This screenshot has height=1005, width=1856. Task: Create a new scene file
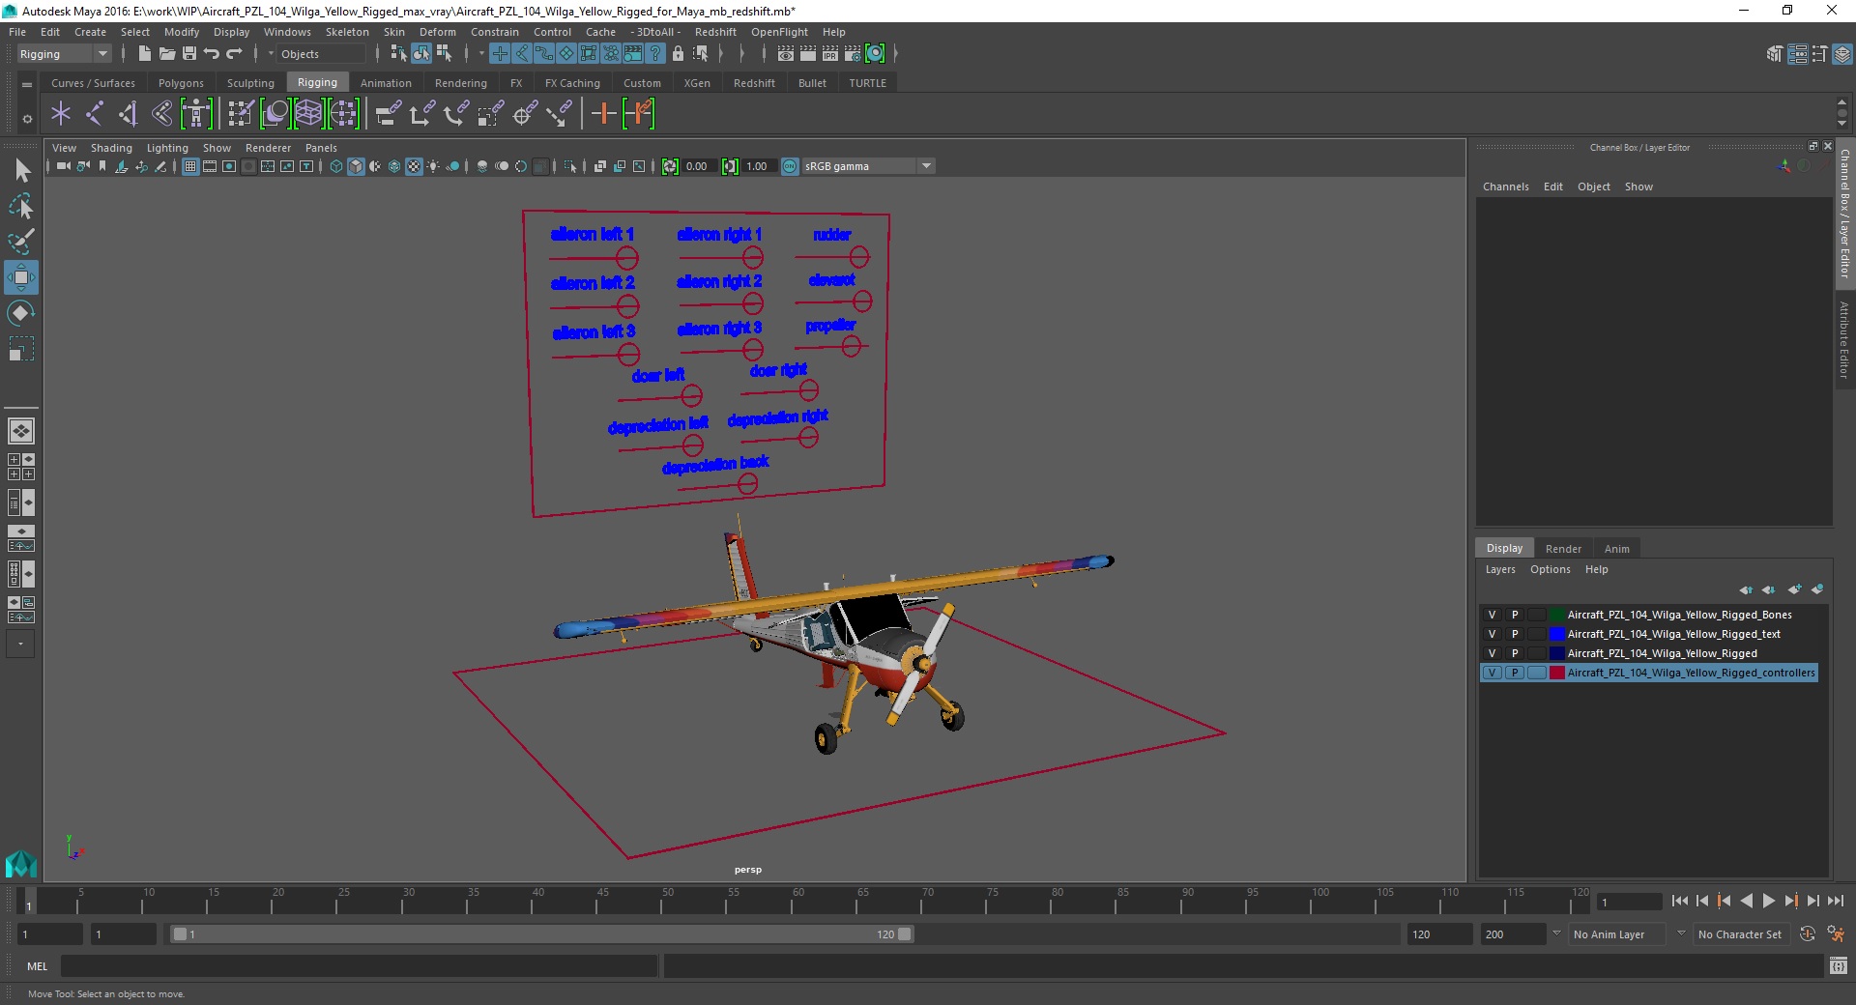144,54
